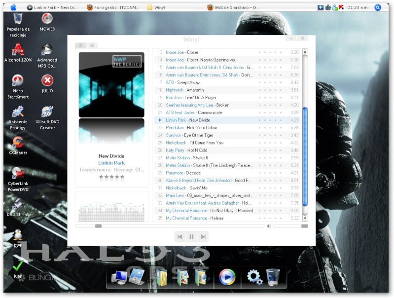394x298 pixels.
Task: Adjust the volume slider handle
Action: pyautogui.click(x=305, y=226)
